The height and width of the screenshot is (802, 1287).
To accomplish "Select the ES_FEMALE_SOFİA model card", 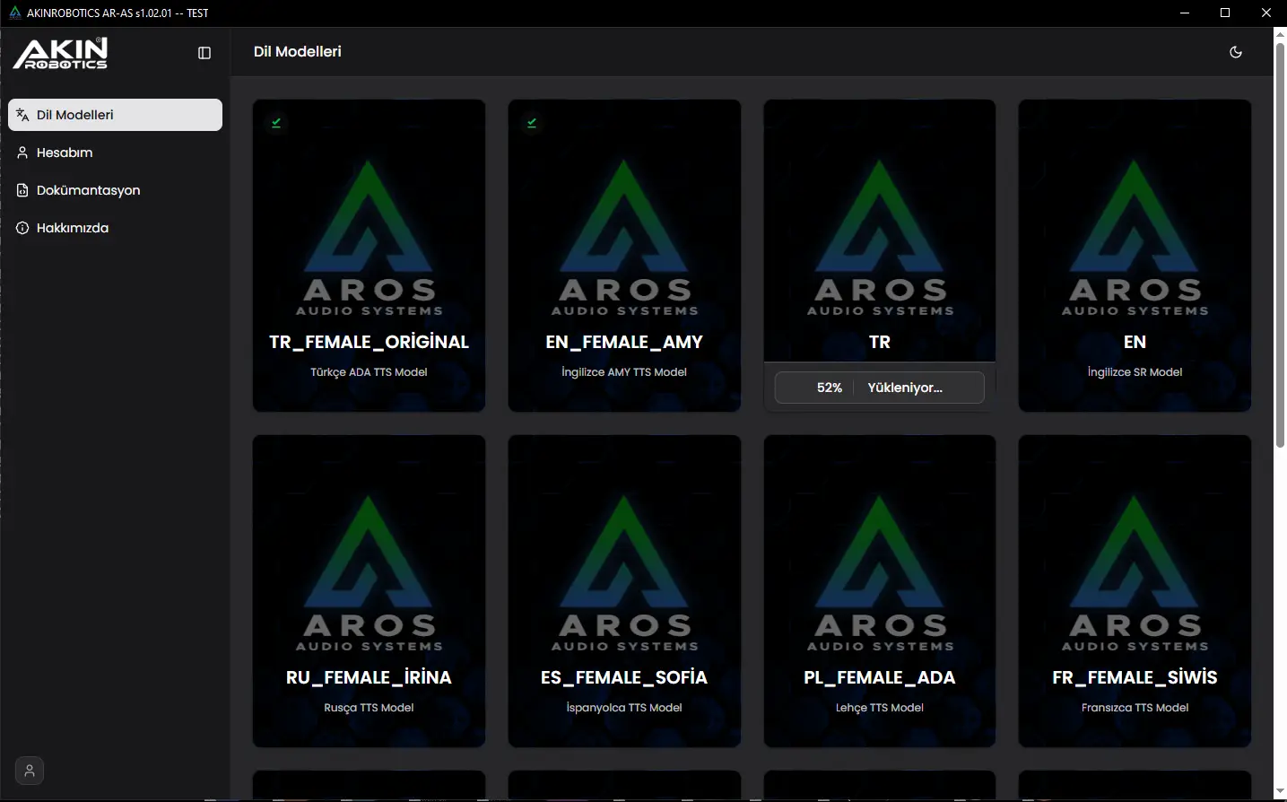I will tap(624, 591).
